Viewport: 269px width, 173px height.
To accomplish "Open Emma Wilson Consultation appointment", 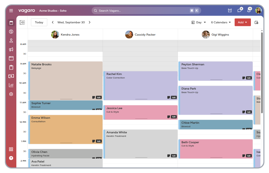I will coord(65,130).
